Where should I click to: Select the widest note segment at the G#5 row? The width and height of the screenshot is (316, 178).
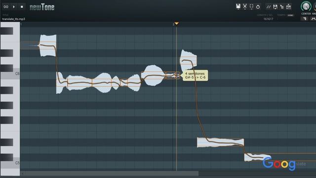[80, 83]
